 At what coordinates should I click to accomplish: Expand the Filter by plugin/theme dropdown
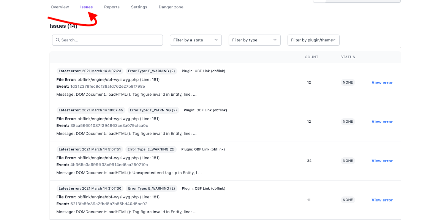313,40
